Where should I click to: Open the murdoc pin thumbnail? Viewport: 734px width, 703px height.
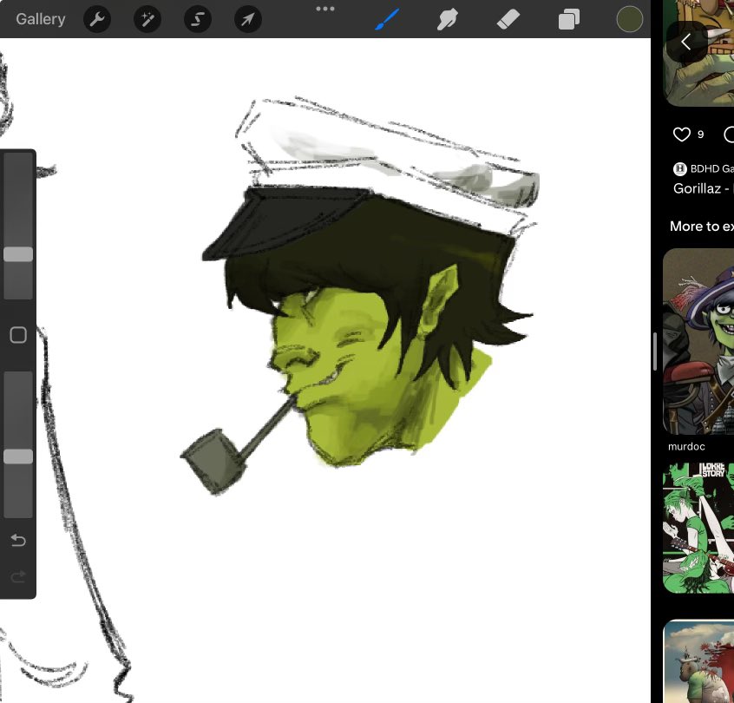coord(698,341)
